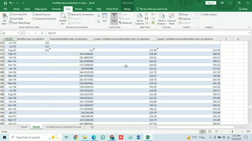Click the vertical scrollbar thumb
Viewport: 252px width, 141px height.
pyautogui.click(x=250, y=107)
